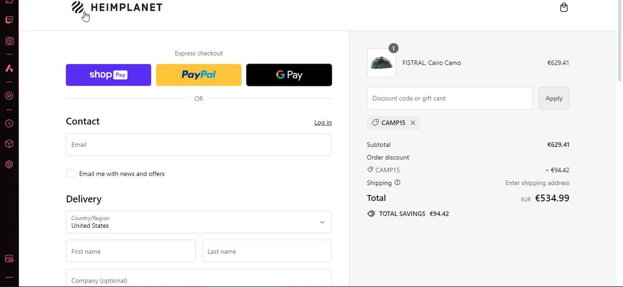Open Extensions cube icon in sidebar
623x287 pixels.
pyautogui.click(x=9, y=144)
